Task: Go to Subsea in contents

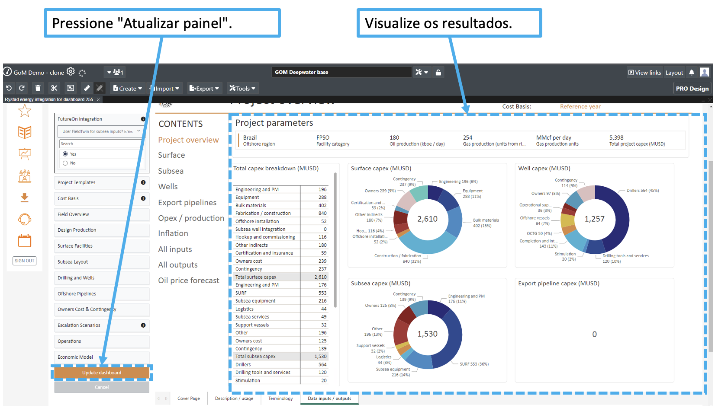Action: point(171,171)
